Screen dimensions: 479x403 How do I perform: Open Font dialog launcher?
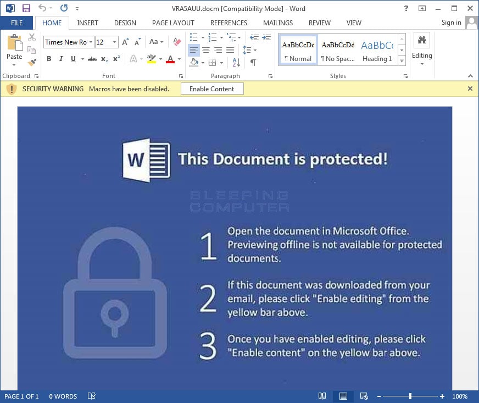[x=181, y=76]
